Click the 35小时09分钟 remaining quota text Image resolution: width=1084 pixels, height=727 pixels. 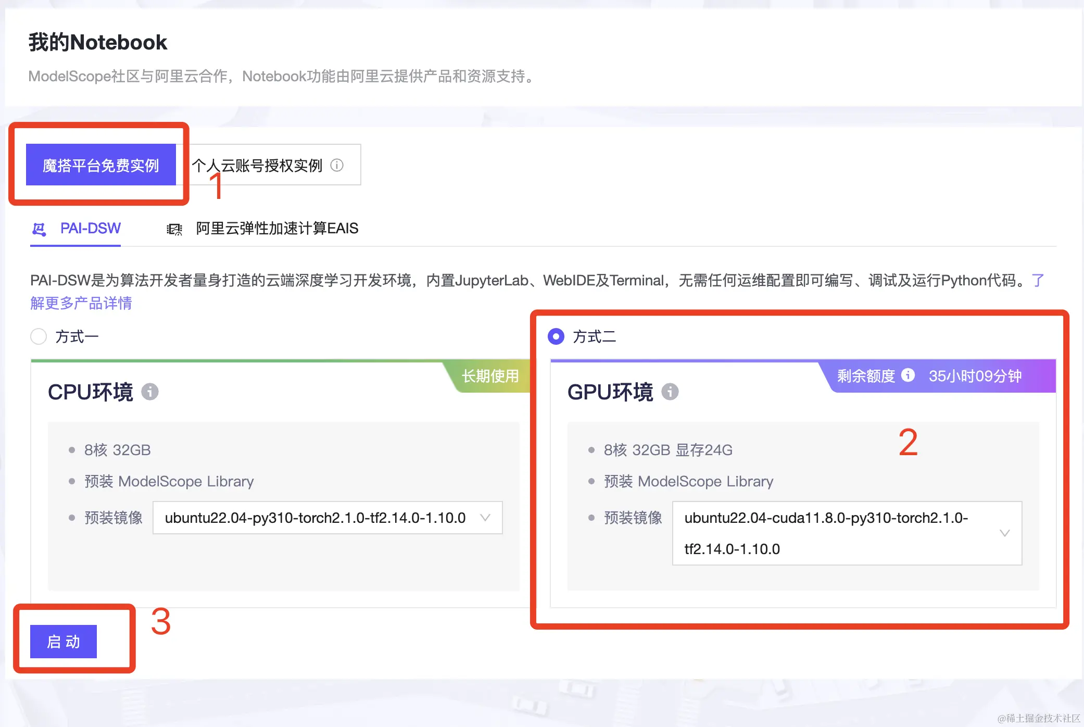click(x=975, y=375)
